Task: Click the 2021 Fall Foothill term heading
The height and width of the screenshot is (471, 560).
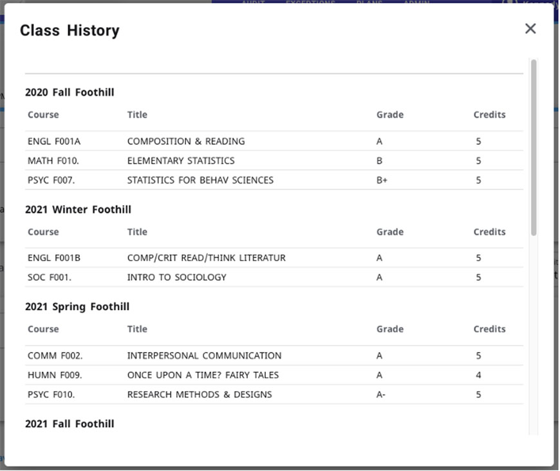Action: [x=70, y=423]
